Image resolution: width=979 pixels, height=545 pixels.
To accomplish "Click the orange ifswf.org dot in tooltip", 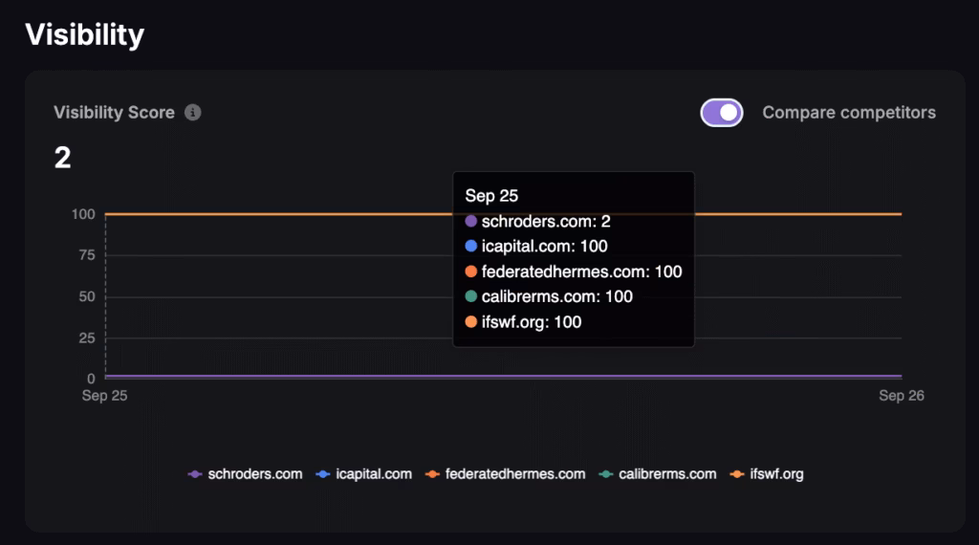I will (470, 322).
